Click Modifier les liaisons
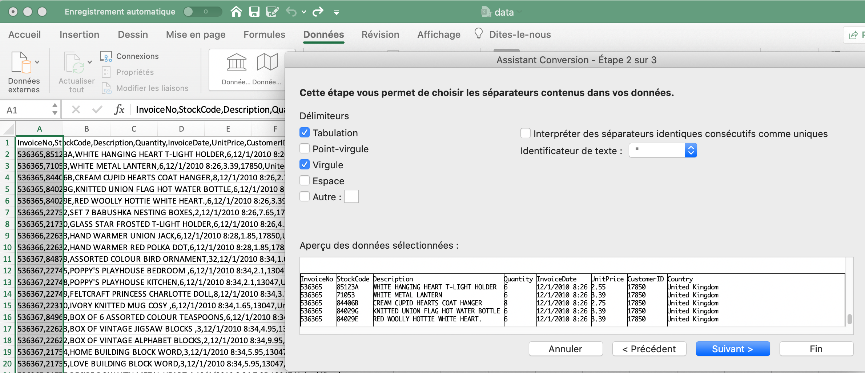Viewport: 865px width, 373px height. coord(145,88)
